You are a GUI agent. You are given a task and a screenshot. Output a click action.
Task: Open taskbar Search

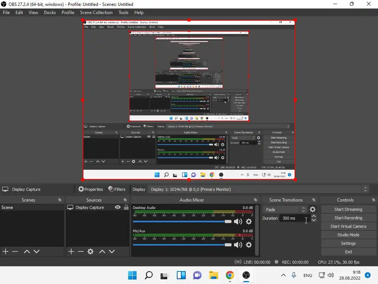point(149,275)
